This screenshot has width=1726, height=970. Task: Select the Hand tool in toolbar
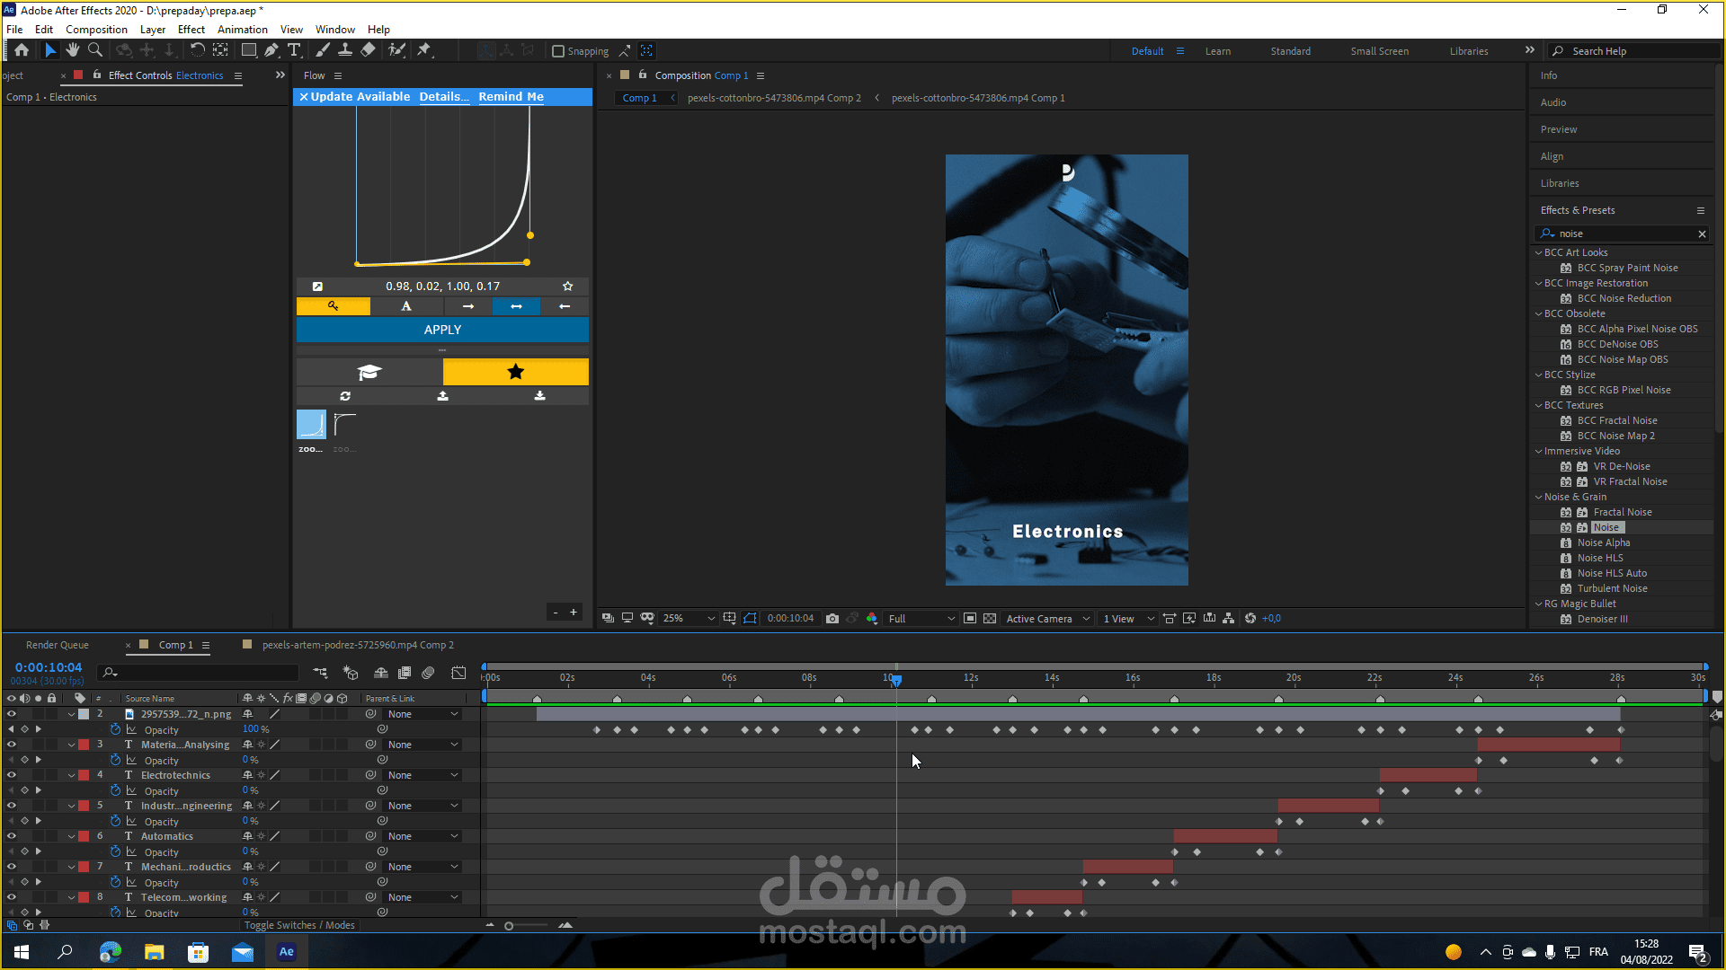point(73,50)
